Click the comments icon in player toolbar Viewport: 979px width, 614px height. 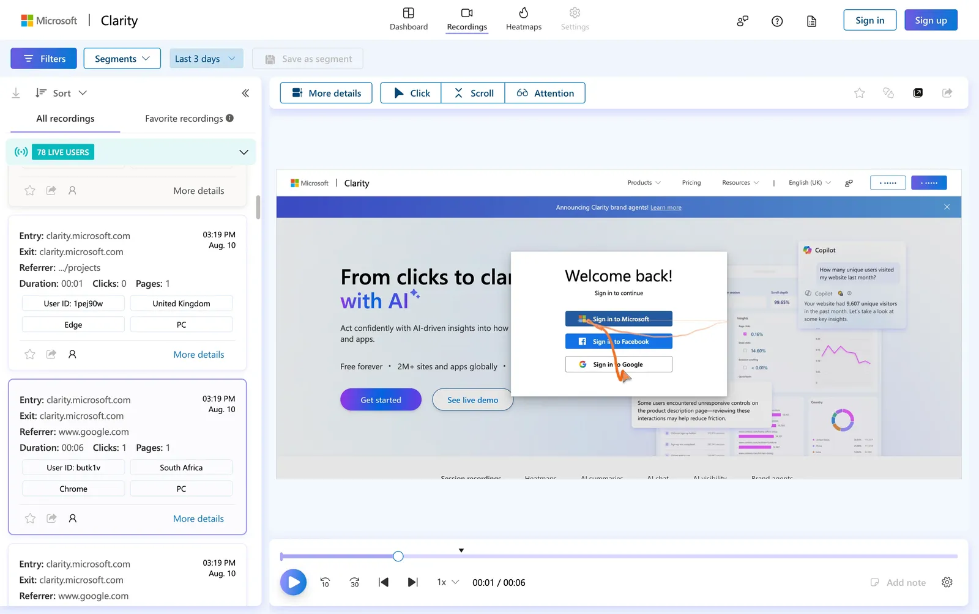pos(888,93)
